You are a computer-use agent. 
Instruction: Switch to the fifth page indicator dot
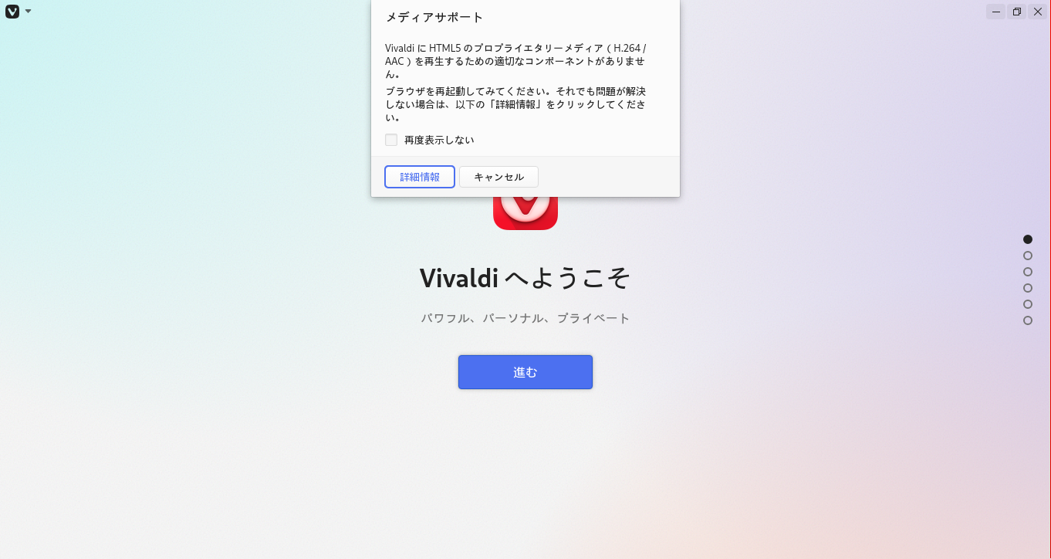(x=1028, y=304)
